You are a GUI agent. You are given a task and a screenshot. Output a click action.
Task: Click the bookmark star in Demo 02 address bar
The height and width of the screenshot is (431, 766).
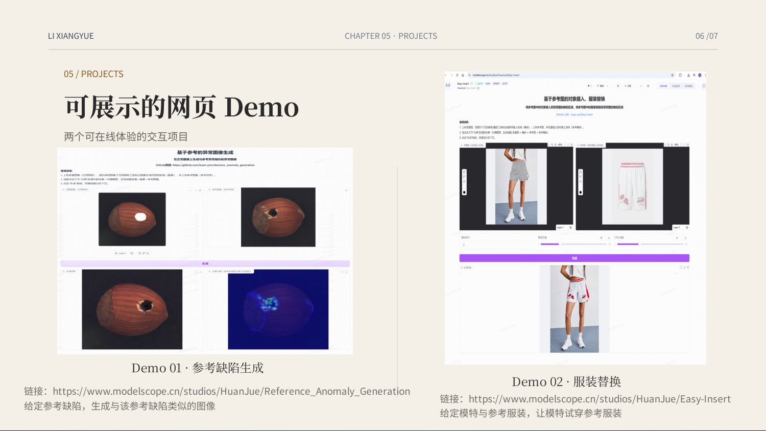point(673,75)
